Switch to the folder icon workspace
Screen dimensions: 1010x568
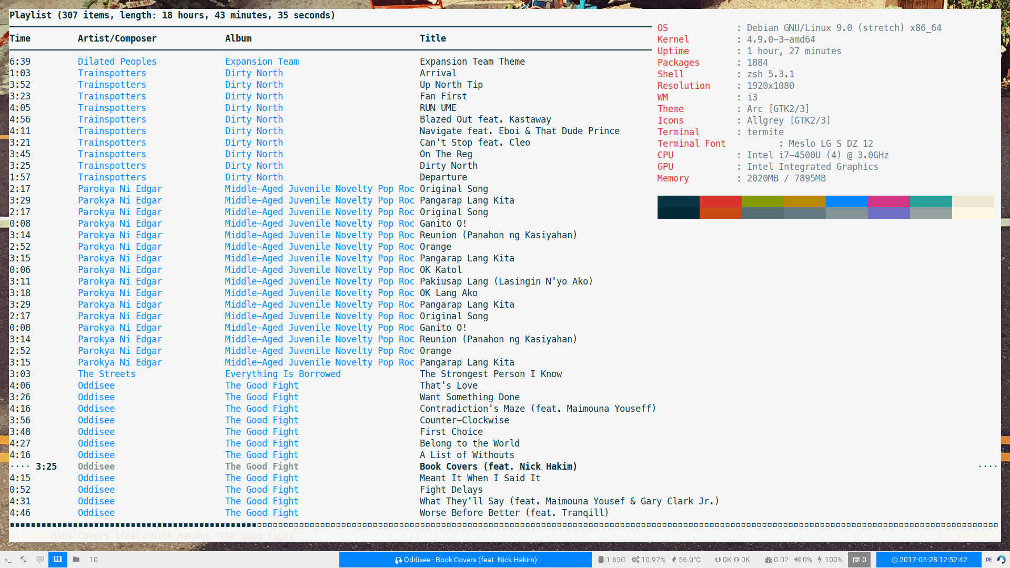point(76,560)
